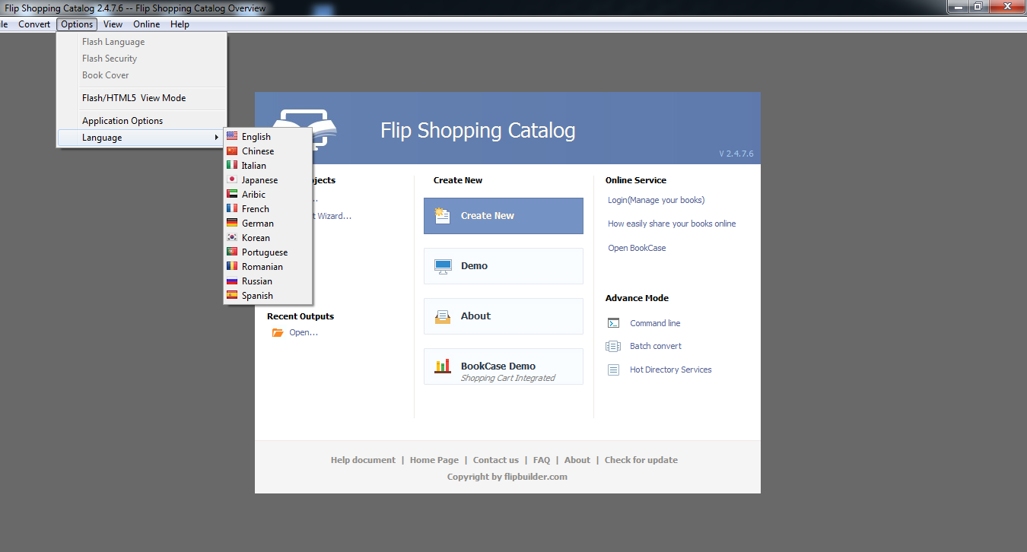Click the Open BookCase link
This screenshot has height=552, width=1027.
[x=637, y=248]
